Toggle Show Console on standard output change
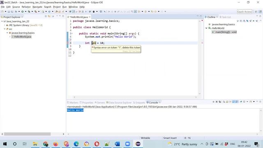The height and width of the screenshot is (148, 263). [x=233, y=102]
